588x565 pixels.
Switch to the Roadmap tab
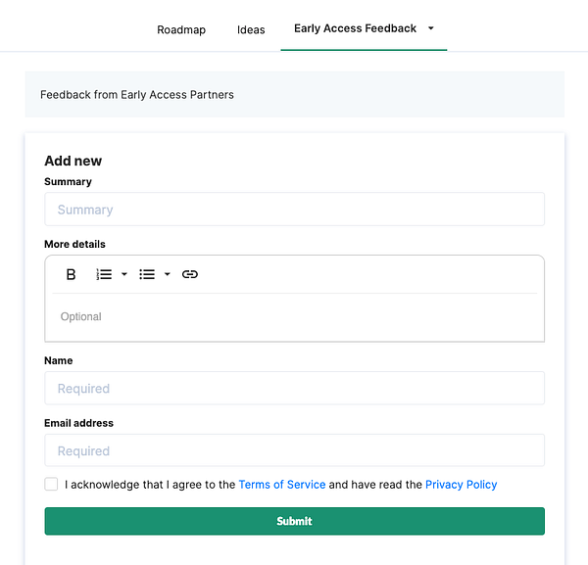tap(181, 29)
